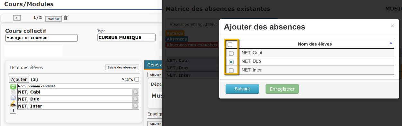402x126 pixels.
Task: Click the T icon below student list
Action: pos(13,110)
